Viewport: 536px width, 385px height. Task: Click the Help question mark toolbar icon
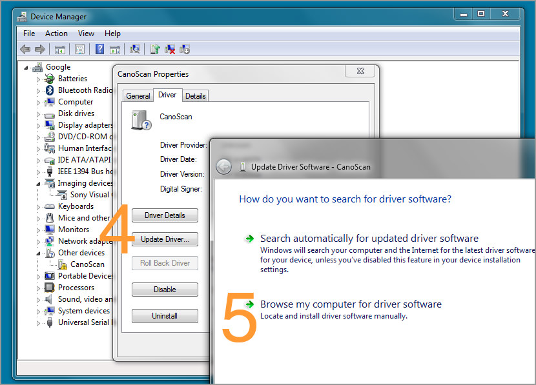[99, 49]
